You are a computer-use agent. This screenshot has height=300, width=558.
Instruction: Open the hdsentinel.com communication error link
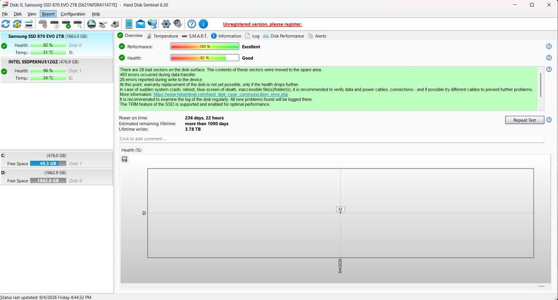pos(220,95)
